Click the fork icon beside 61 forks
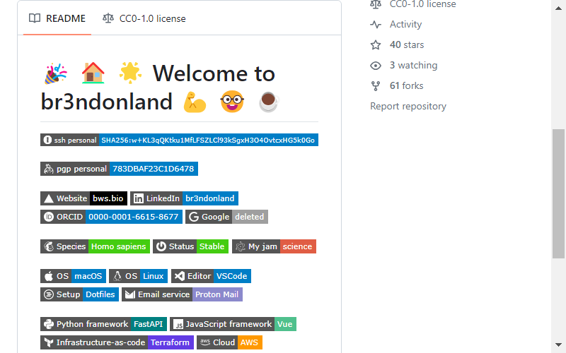 [376, 86]
